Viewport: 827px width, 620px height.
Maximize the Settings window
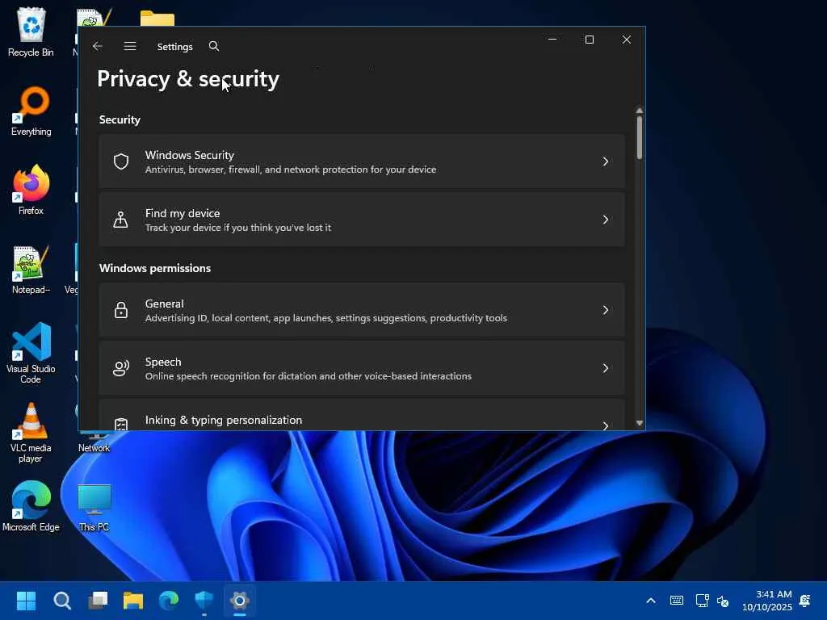(x=589, y=40)
